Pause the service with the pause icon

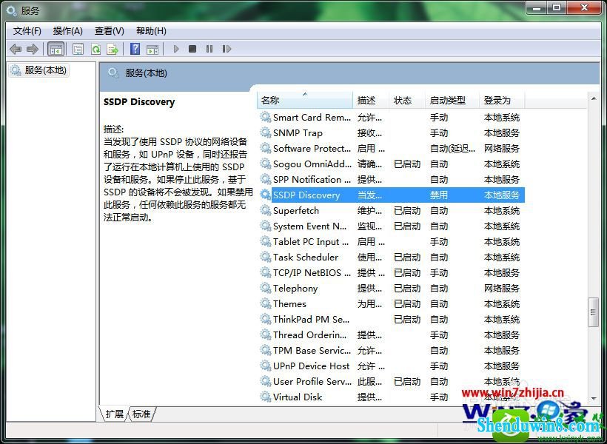[x=209, y=49]
